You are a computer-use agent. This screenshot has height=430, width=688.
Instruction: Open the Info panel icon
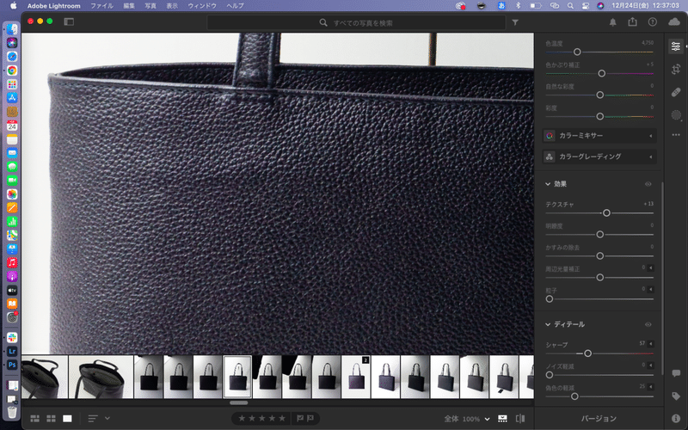[x=676, y=419]
